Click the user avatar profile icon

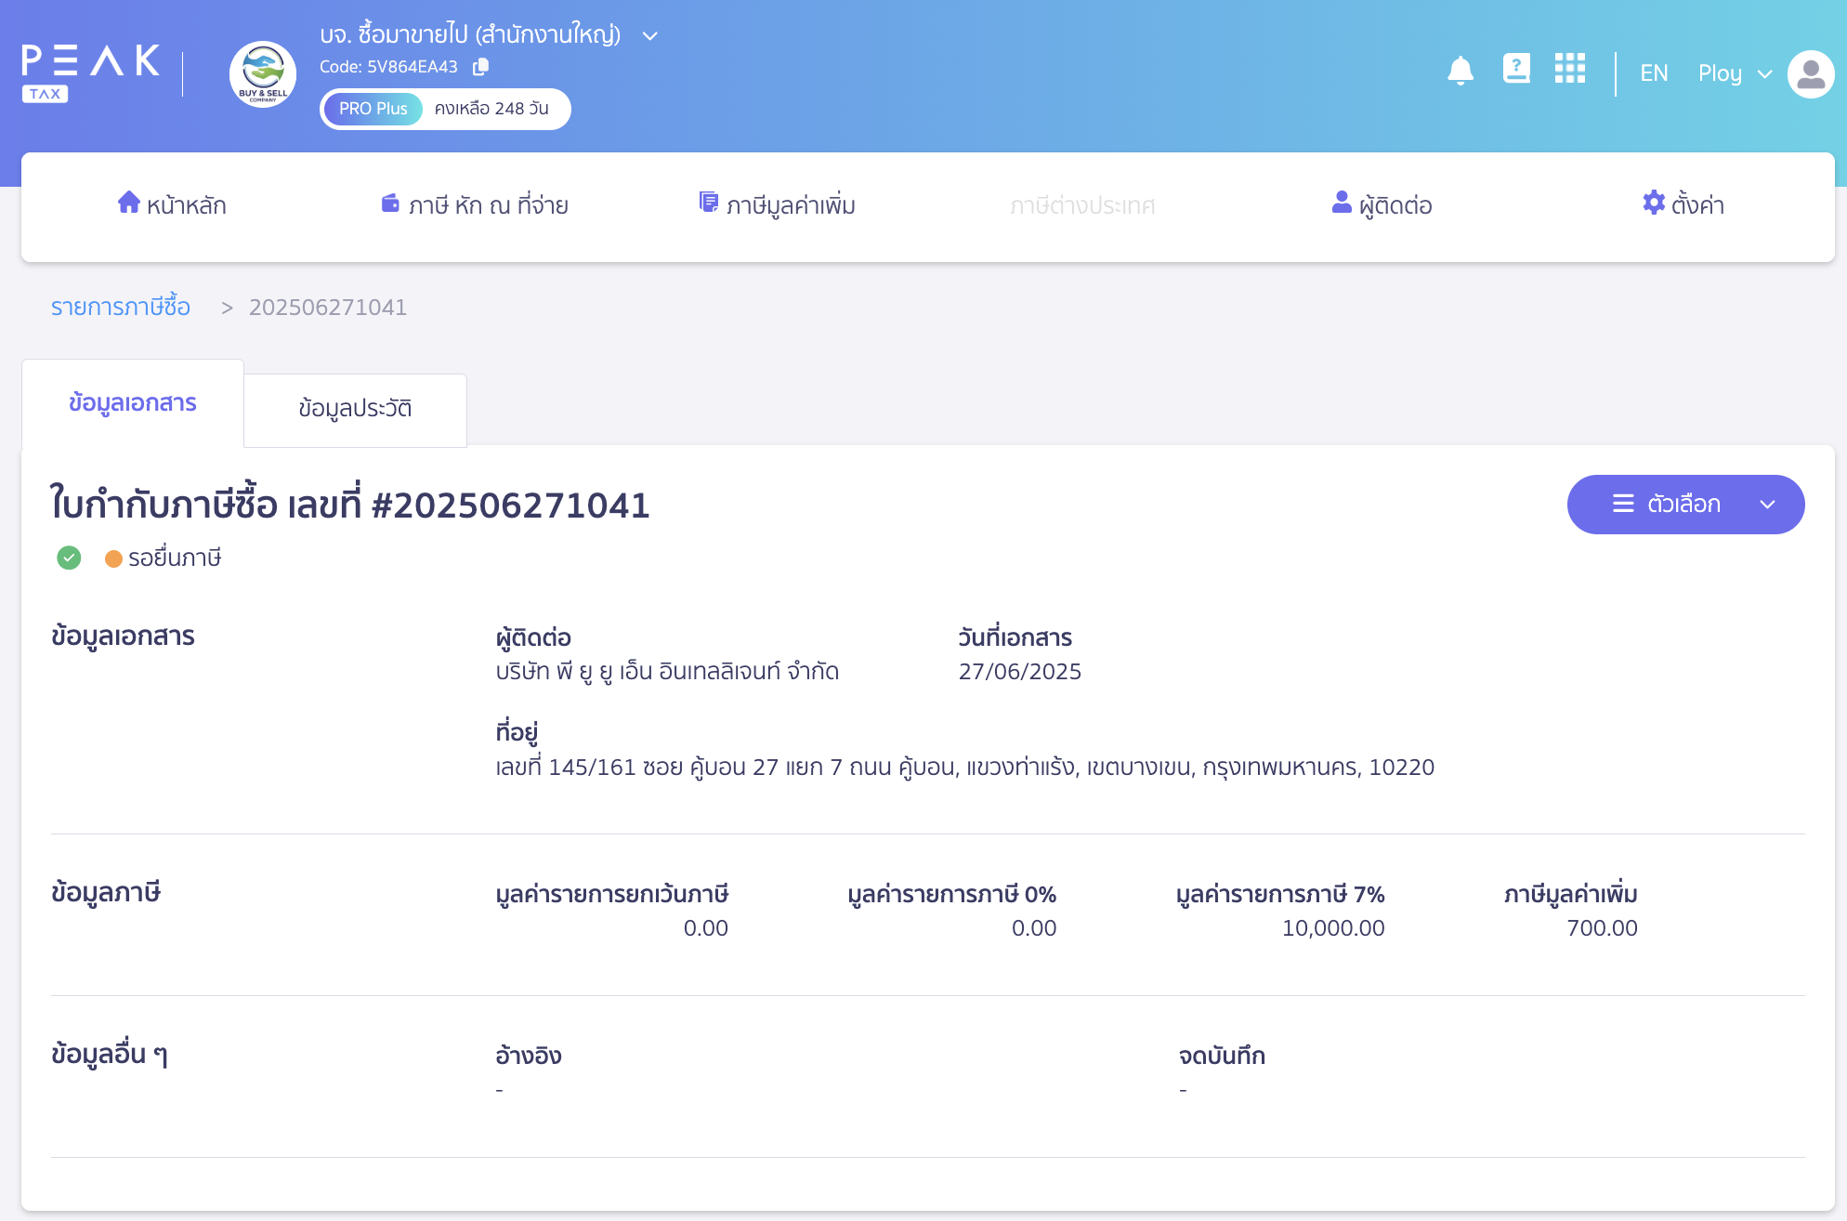pos(1810,74)
